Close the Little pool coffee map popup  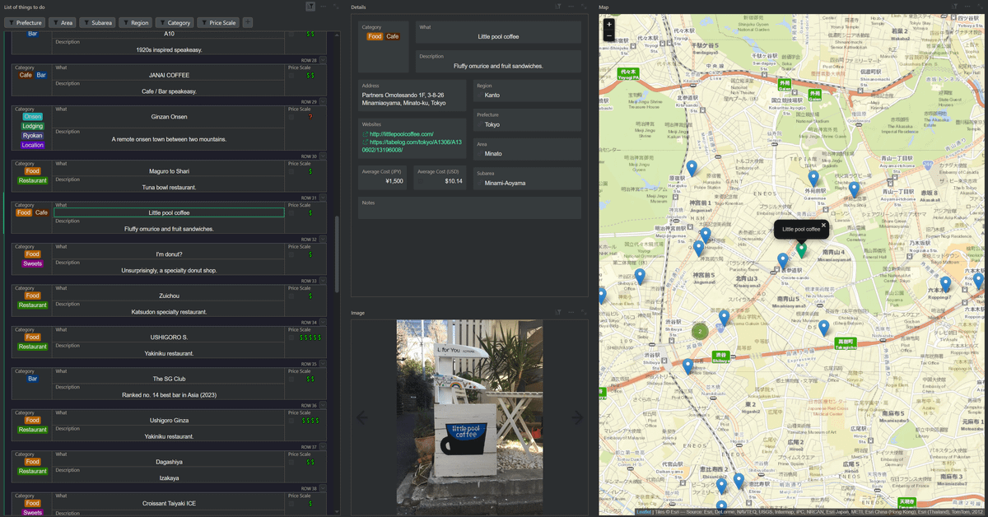(823, 225)
